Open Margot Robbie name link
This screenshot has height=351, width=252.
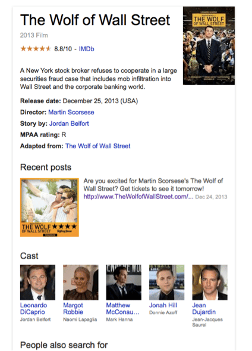[x=73, y=309]
